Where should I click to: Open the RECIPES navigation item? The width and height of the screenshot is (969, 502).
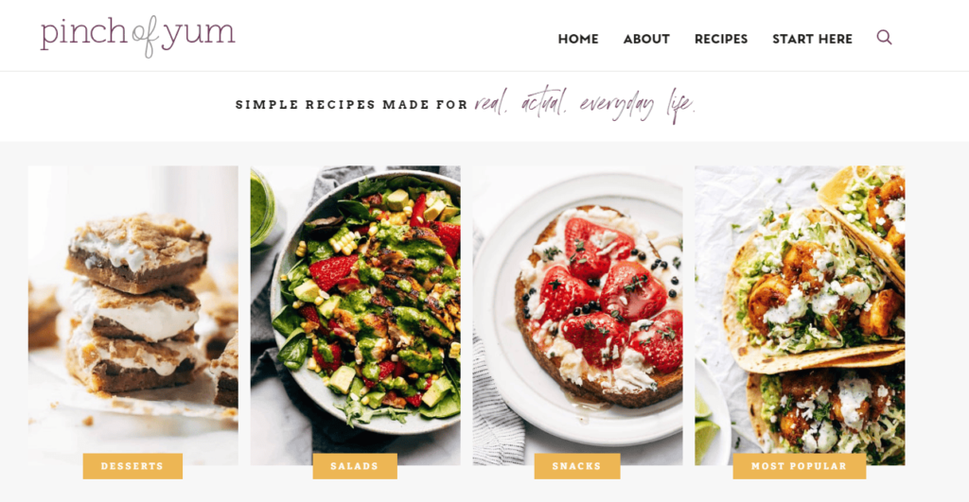click(x=721, y=39)
